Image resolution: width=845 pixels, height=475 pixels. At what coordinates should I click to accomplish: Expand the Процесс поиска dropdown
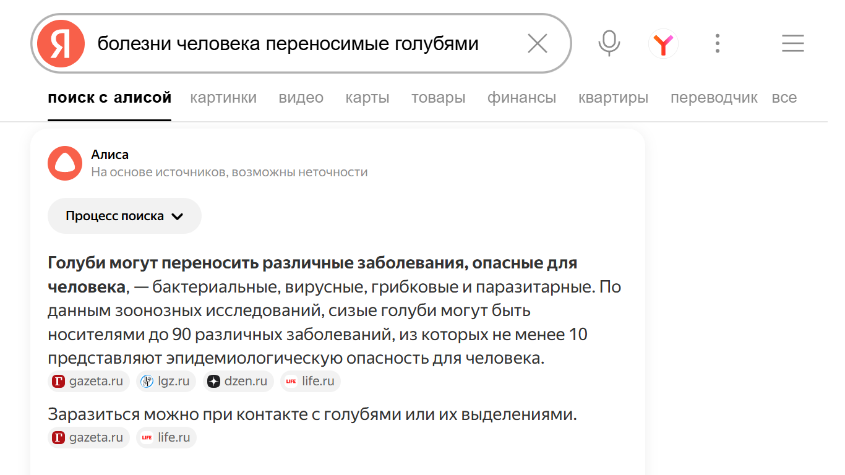pyautogui.click(x=124, y=216)
